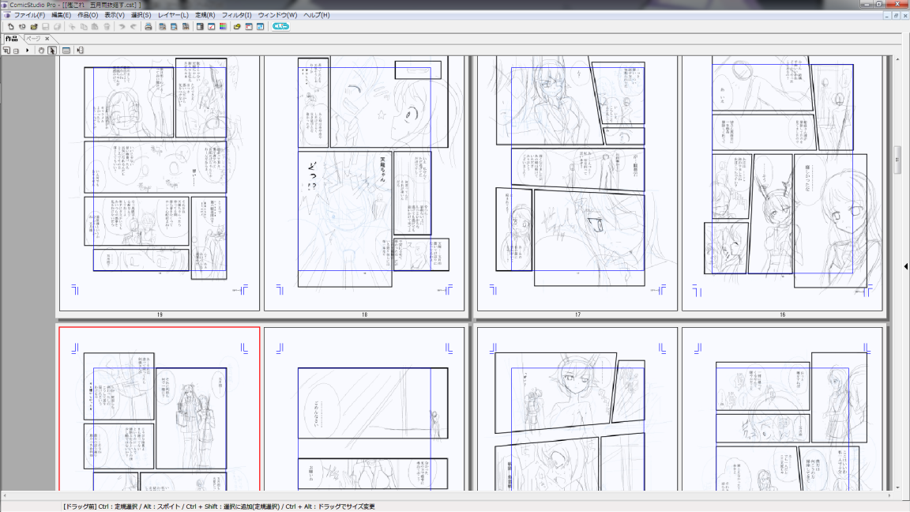Click the page strip view icon
Screen dimensions: 910x512
66,51
